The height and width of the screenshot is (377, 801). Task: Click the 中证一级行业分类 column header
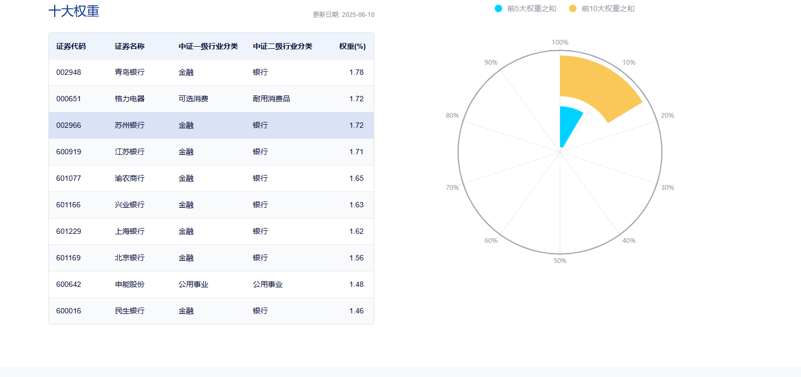[208, 46]
